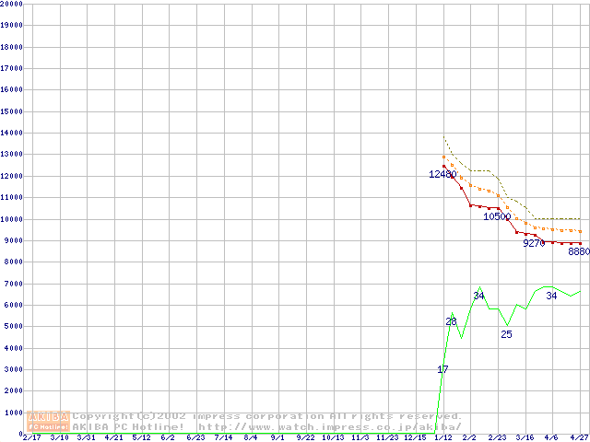Click the 1/12 date axis label
The width and height of the screenshot is (590, 442).
[x=442, y=437]
